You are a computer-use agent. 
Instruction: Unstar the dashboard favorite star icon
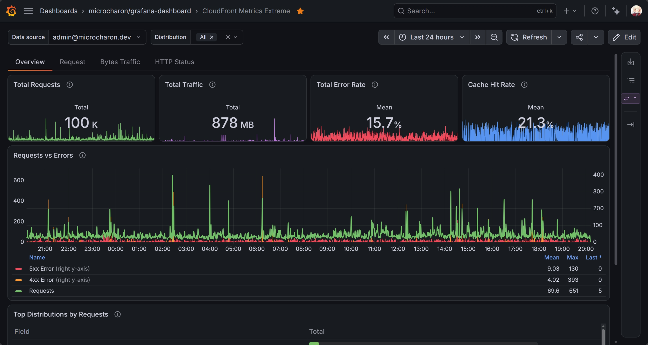coord(300,11)
